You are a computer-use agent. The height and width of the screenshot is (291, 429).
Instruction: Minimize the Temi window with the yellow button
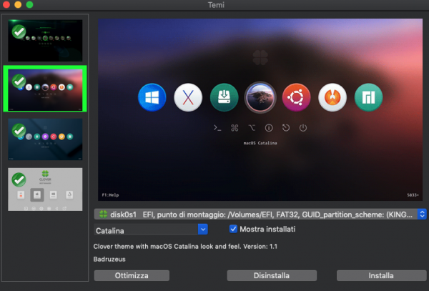click(18, 4)
